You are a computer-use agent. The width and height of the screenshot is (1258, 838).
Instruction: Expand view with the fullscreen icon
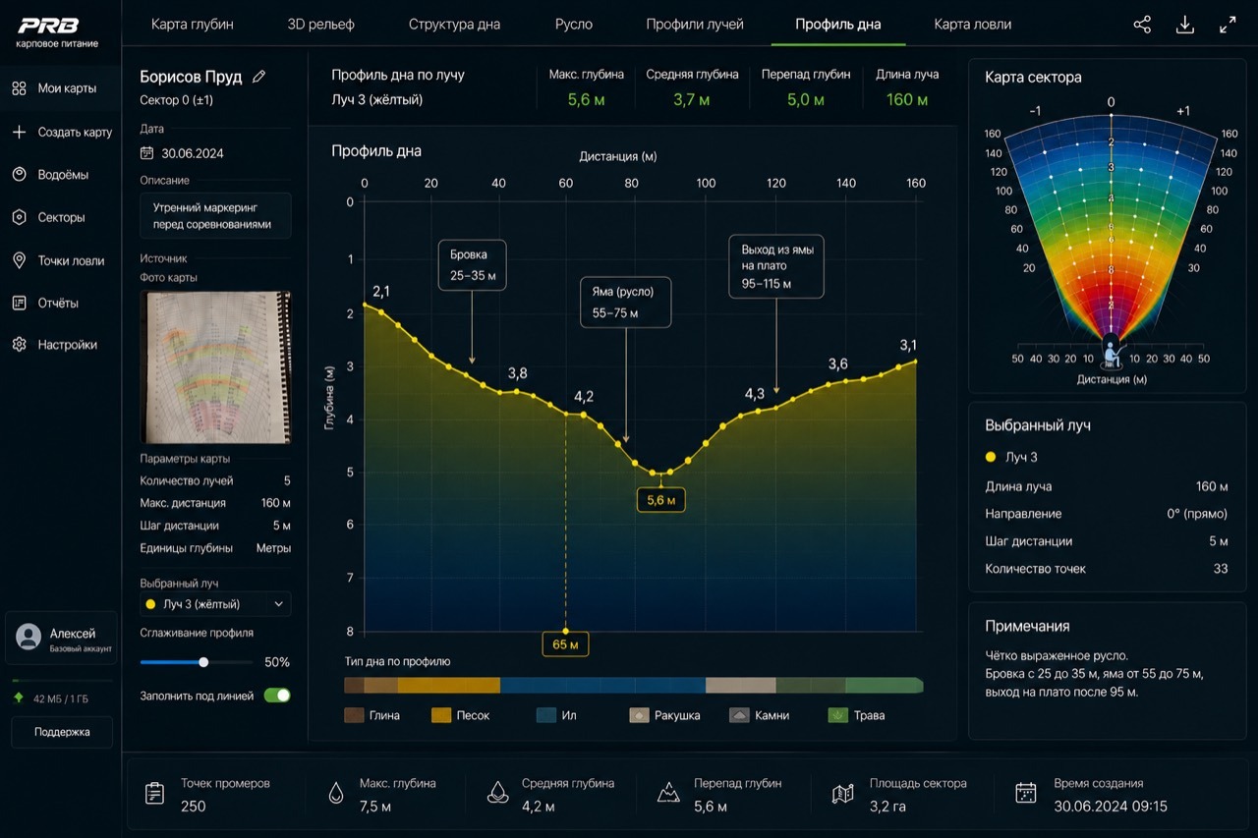[1228, 26]
